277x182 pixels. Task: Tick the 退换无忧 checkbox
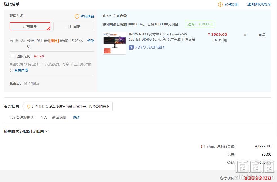[13, 56]
